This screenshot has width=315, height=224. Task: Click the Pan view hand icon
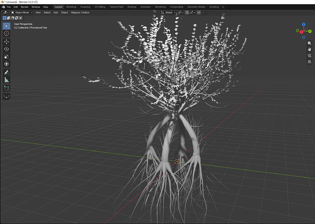pos(310,49)
